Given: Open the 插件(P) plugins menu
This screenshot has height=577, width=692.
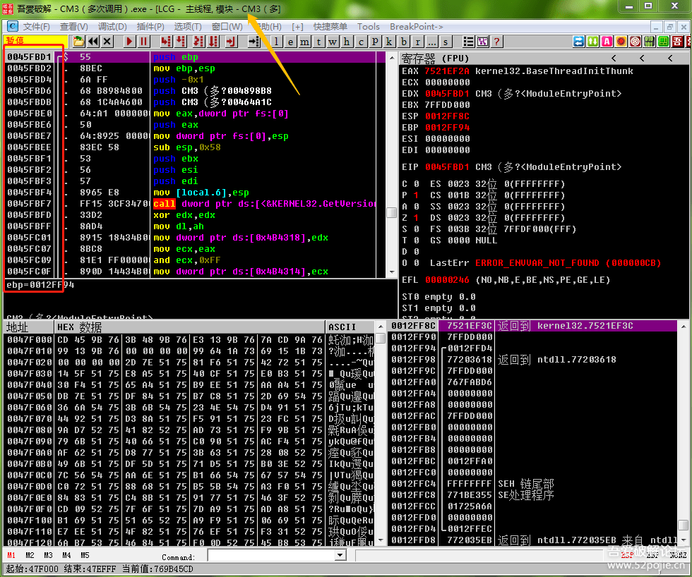Looking at the screenshot, I should [x=150, y=27].
